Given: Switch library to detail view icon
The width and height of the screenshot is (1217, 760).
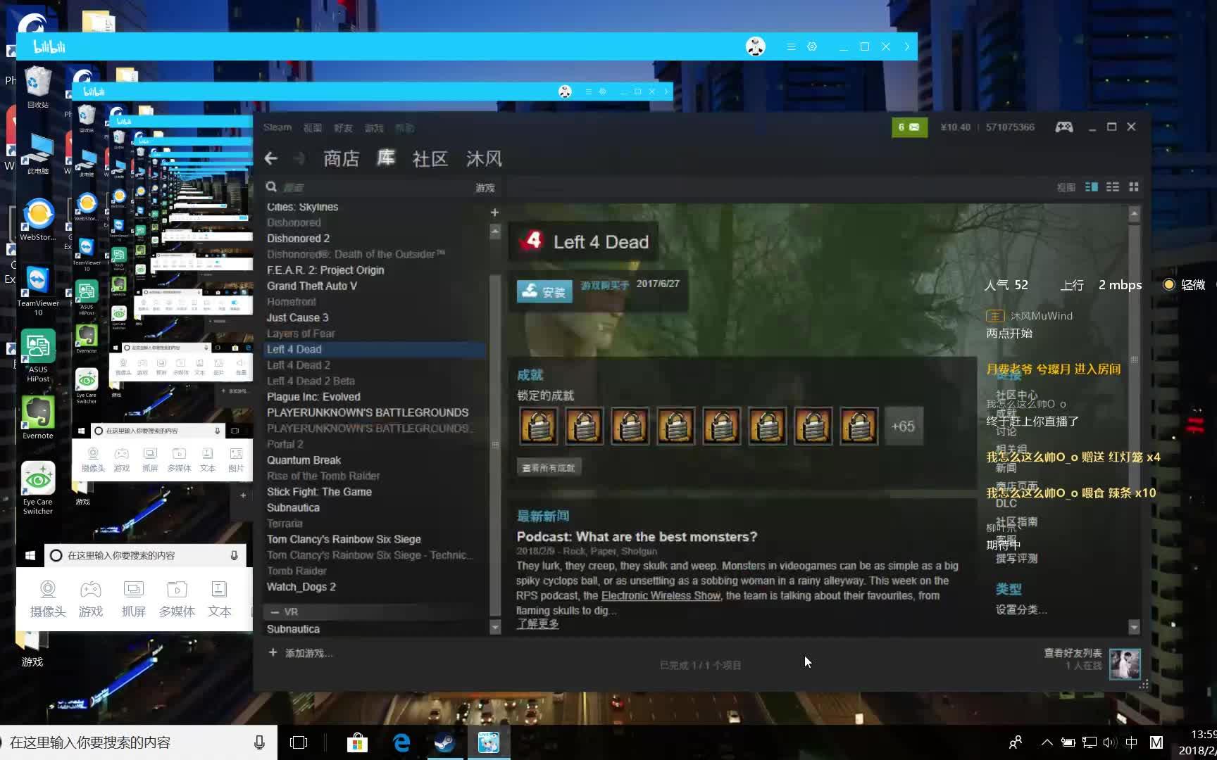Looking at the screenshot, I should click(1092, 187).
